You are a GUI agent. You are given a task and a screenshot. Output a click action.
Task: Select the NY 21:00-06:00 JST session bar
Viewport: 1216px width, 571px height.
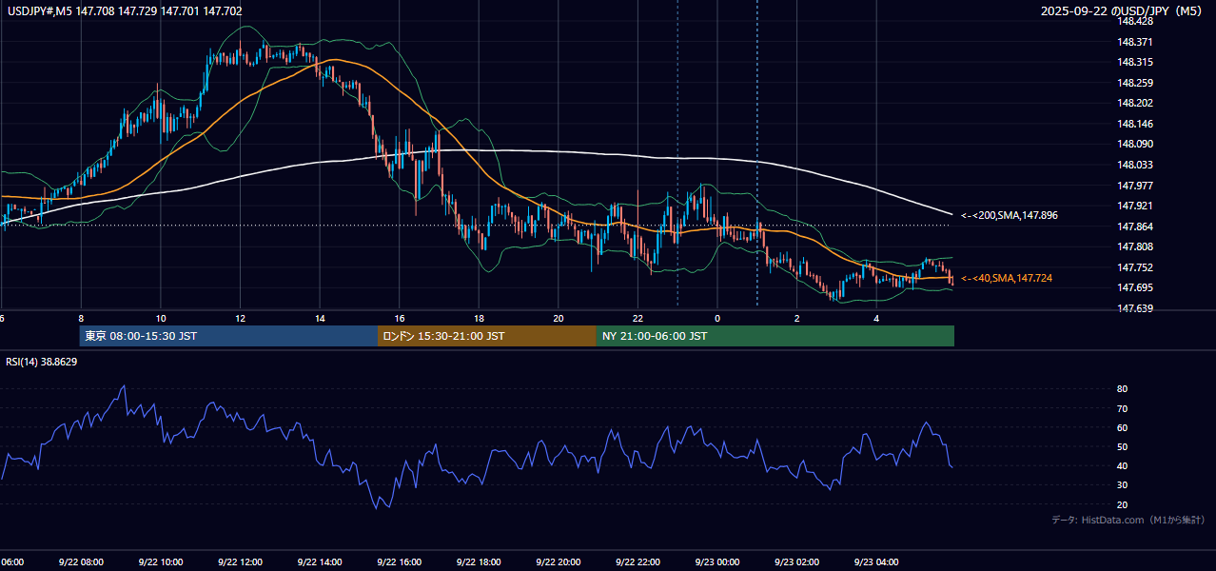[x=775, y=336]
